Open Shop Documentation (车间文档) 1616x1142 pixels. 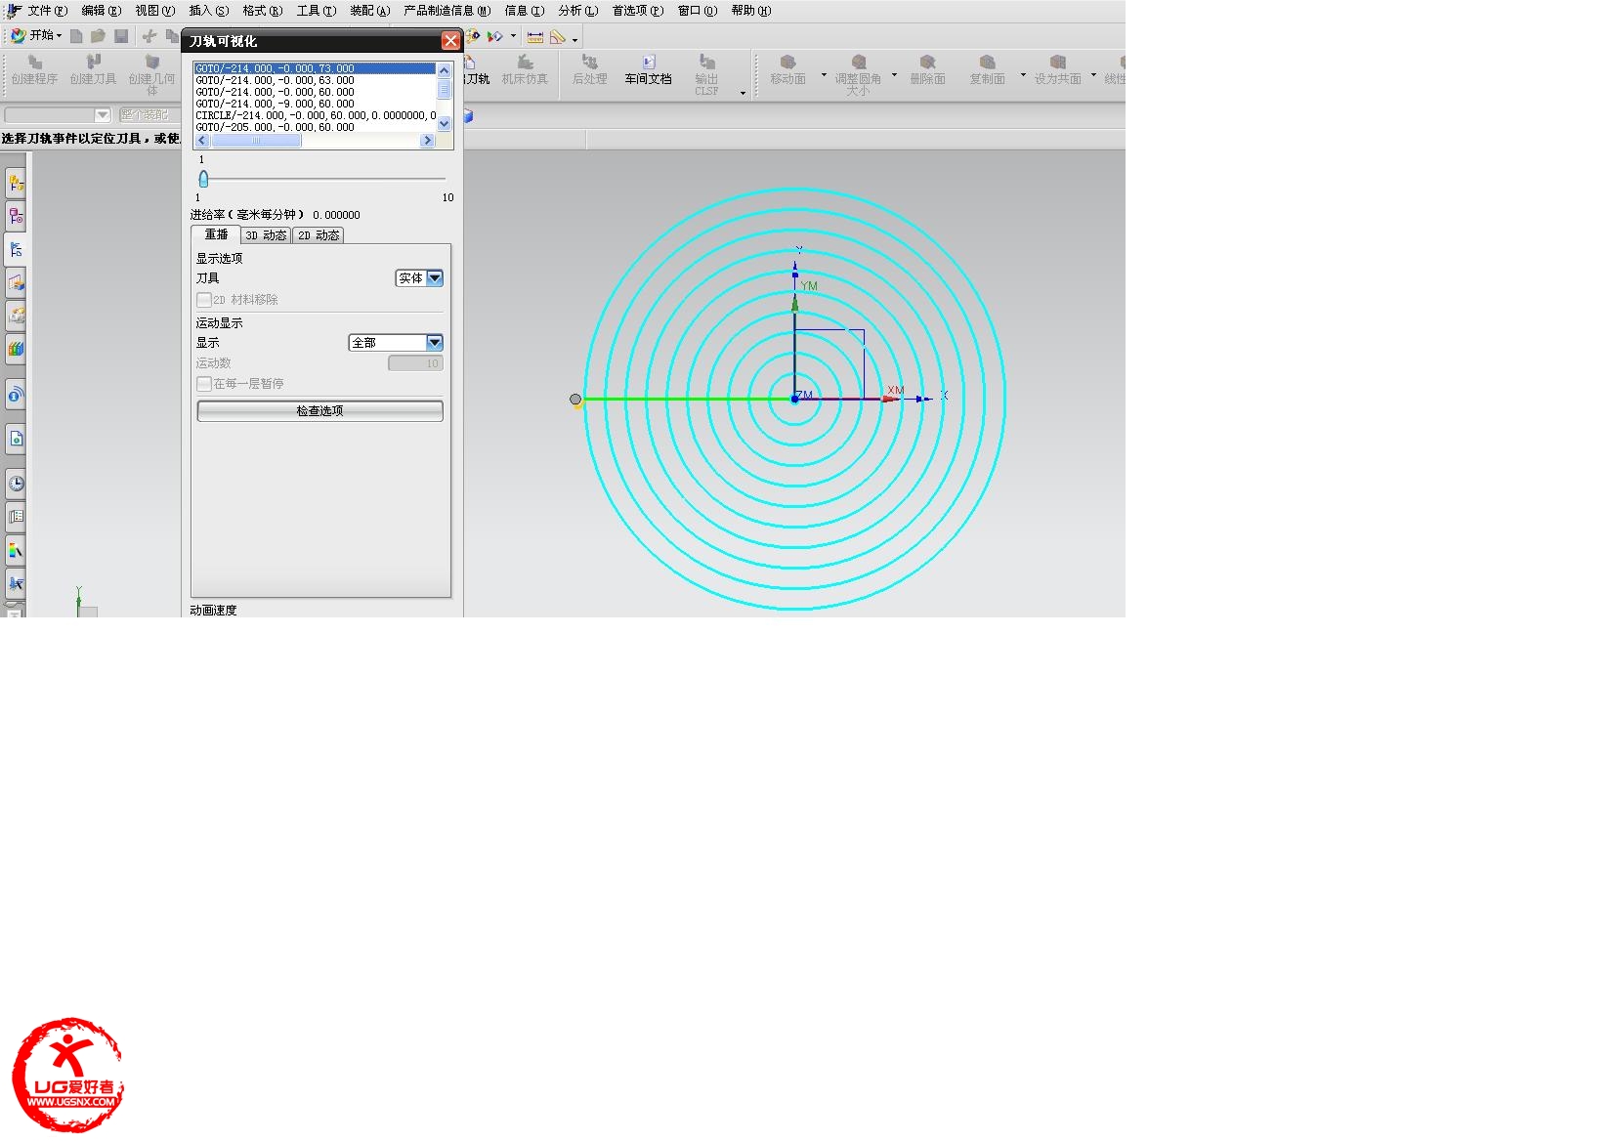click(x=648, y=71)
